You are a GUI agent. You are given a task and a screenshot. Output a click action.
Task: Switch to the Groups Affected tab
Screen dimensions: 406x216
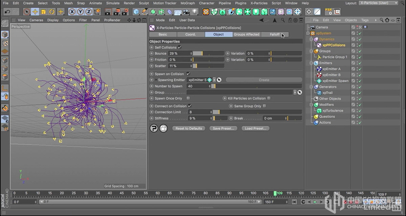[246, 35]
